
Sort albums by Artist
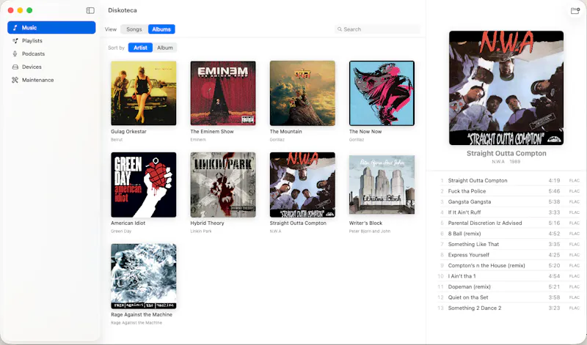140,48
